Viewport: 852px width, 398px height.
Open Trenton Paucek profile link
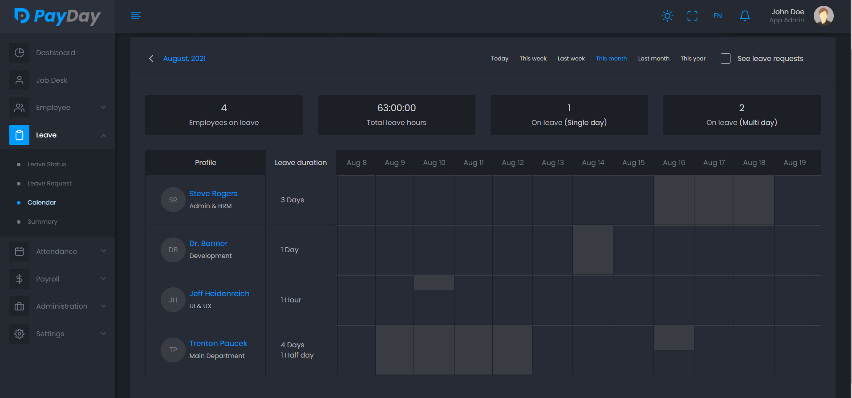point(218,343)
